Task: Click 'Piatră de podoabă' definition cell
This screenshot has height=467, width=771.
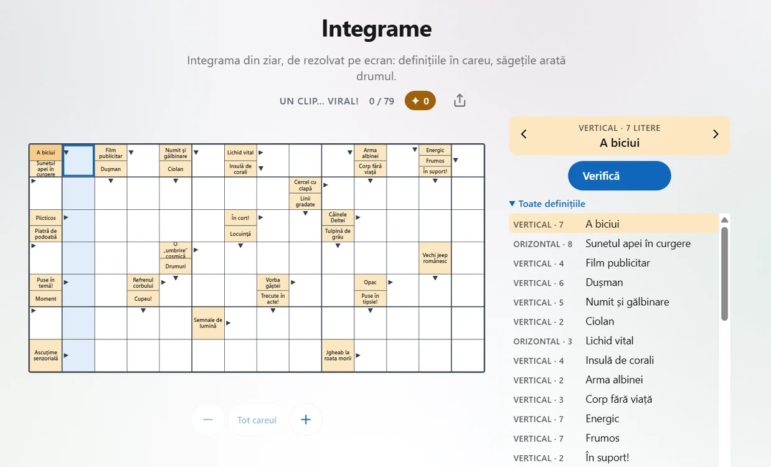Action: tap(45, 233)
